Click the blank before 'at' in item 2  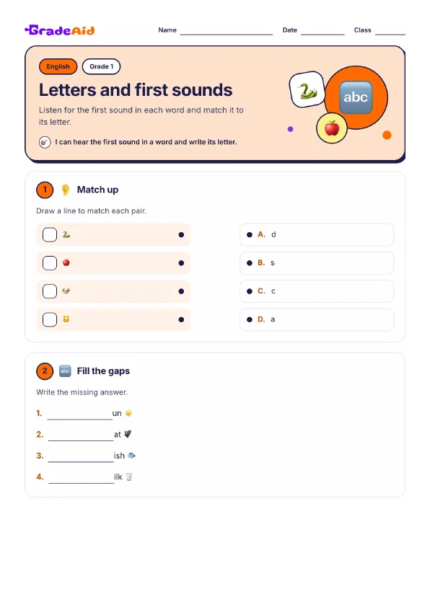pyautogui.click(x=81, y=436)
